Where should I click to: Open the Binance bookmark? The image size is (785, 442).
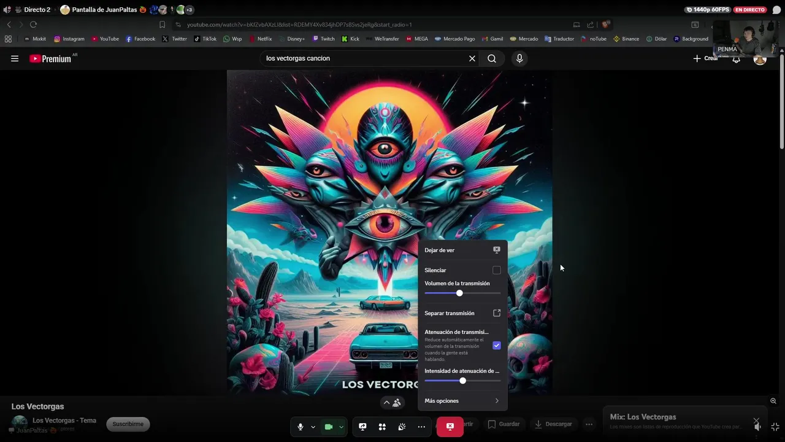(x=626, y=39)
